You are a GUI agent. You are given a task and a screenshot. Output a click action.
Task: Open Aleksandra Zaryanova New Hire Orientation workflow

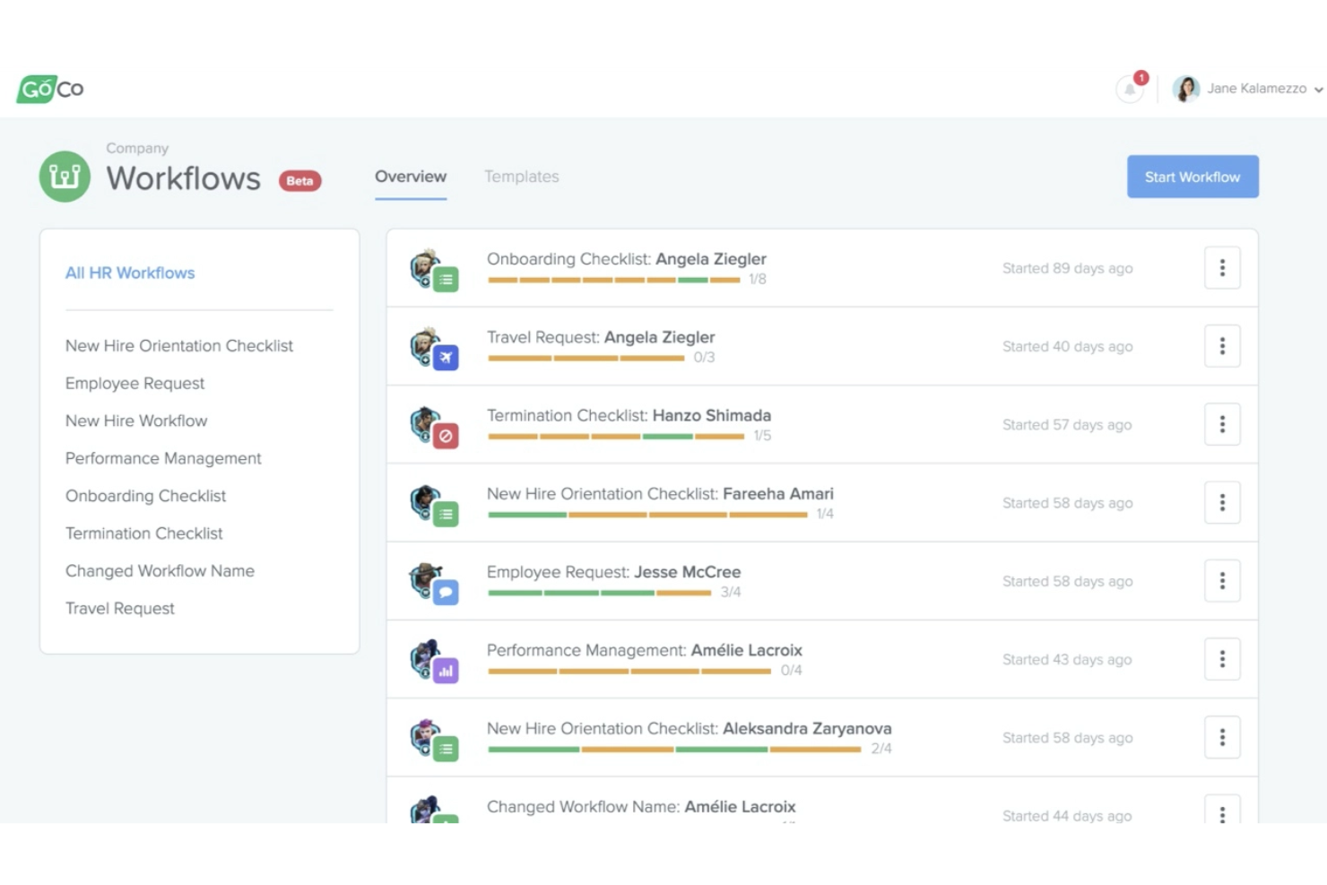(689, 728)
